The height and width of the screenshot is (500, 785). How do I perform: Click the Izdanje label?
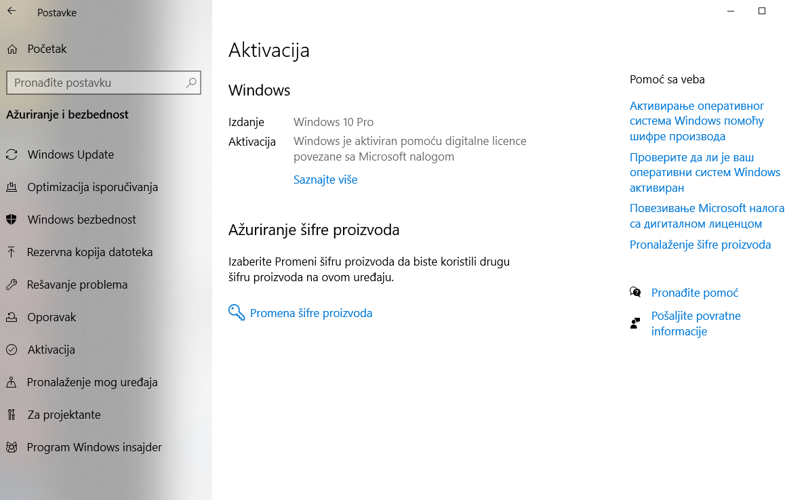[x=246, y=122]
